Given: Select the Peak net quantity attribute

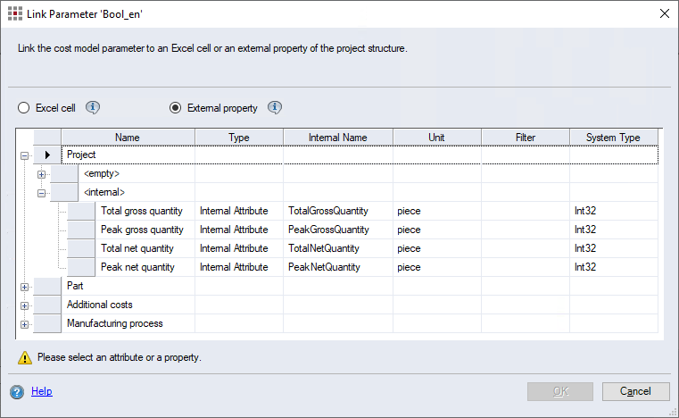Looking at the screenshot, I should click(137, 267).
